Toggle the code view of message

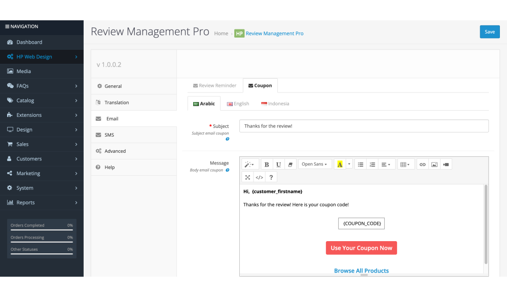point(259,177)
